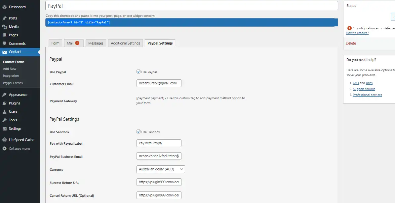This screenshot has height=203, width=395.
Task: Click the Dashboard gauge icon
Action: (x=4, y=7)
